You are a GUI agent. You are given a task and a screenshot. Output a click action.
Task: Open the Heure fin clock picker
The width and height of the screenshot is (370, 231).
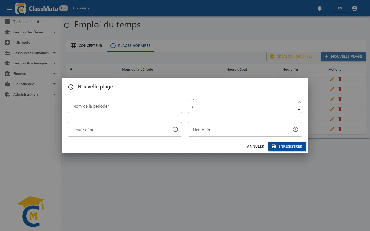click(x=295, y=129)
